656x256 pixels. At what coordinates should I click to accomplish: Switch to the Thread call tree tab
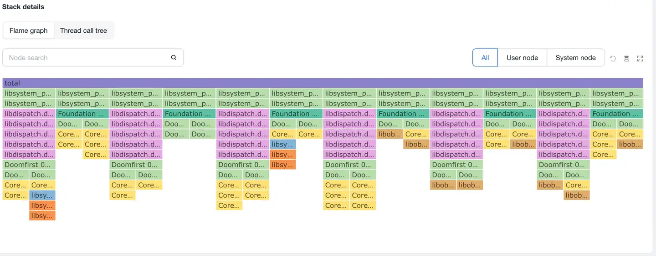[83, 30]
